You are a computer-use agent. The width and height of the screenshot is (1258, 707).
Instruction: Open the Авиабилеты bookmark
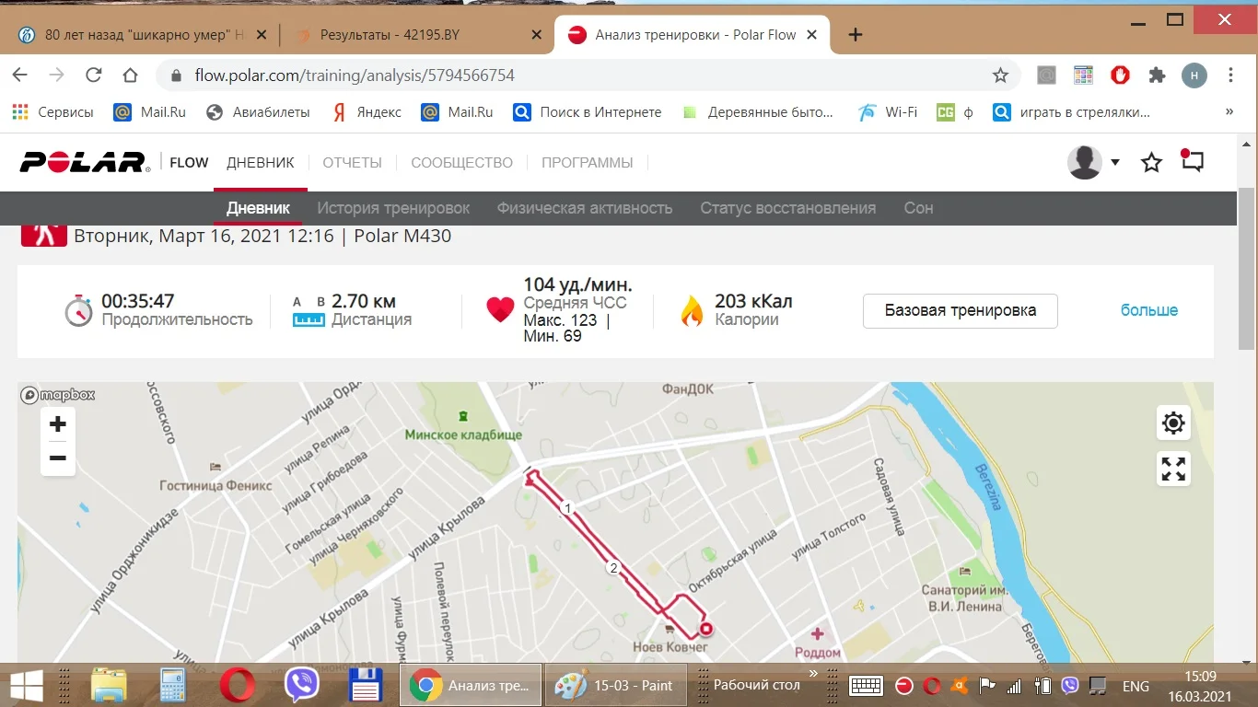pyautogui.click(x=258, y=112)
